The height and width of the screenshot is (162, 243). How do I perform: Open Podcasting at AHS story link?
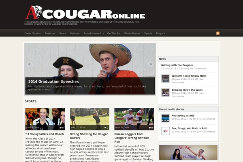point(183,115)
